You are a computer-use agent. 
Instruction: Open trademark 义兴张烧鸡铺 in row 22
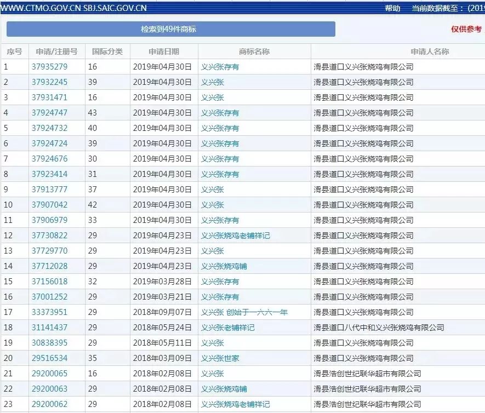[224, 389]
